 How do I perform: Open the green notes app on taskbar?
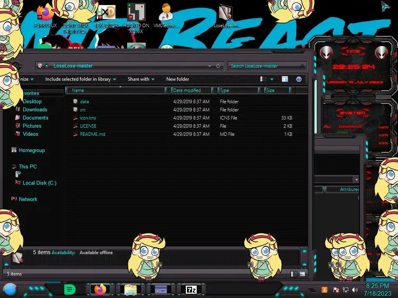(70, 289)
